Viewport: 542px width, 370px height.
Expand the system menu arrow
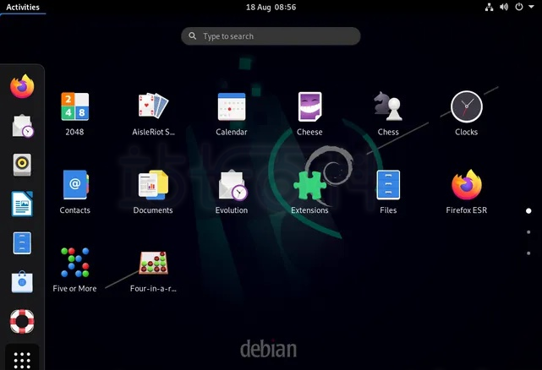pos(531,7)
